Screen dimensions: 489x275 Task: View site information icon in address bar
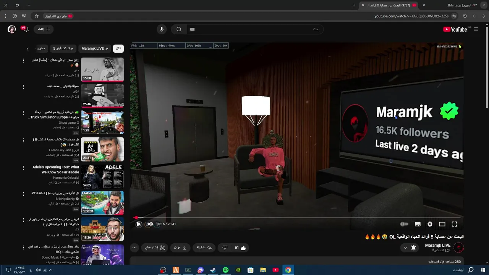point(454,16)
